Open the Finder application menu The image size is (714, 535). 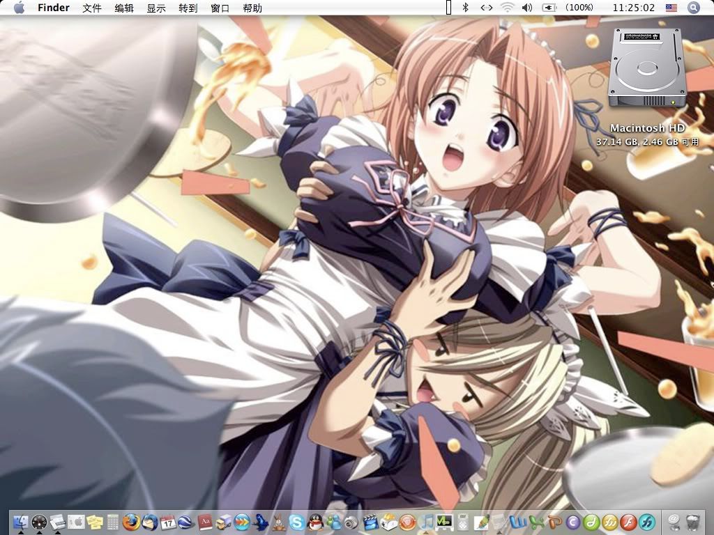tap(54, 8)
